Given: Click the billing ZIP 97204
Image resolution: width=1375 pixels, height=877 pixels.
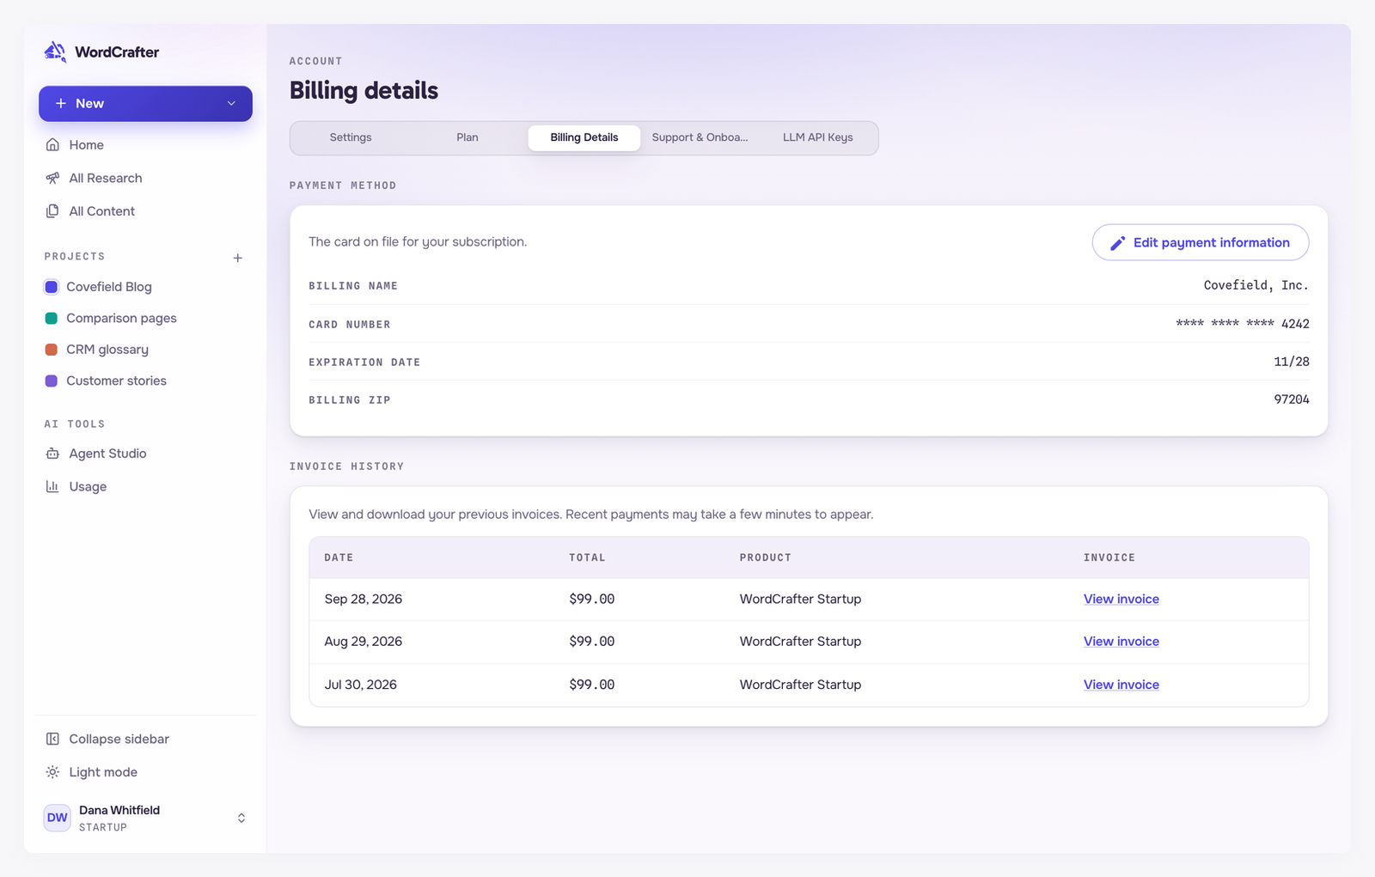Looking at the screenshot, I should click(x=1292, y=399).
